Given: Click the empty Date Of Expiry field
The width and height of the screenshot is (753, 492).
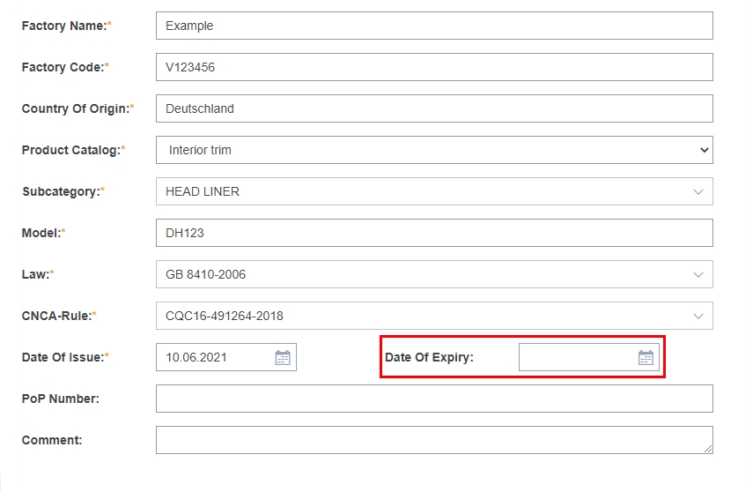Looking at the screenshot, I should (589, 357).
